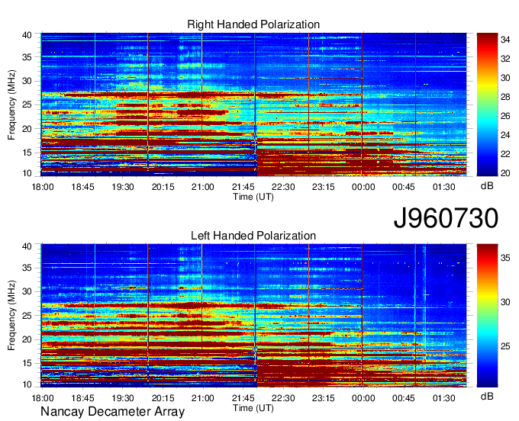Viewport: 519px width, 421px height.
Task: Click the 01:30 time tick under Right Handed plot
Action: pyautogui.click(x=444, y=187)
